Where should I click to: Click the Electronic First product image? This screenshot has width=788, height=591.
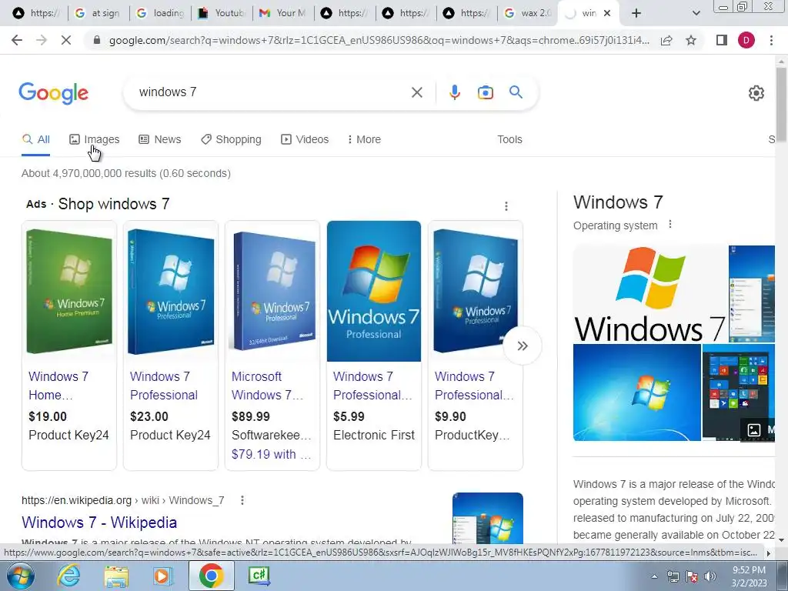374,291
